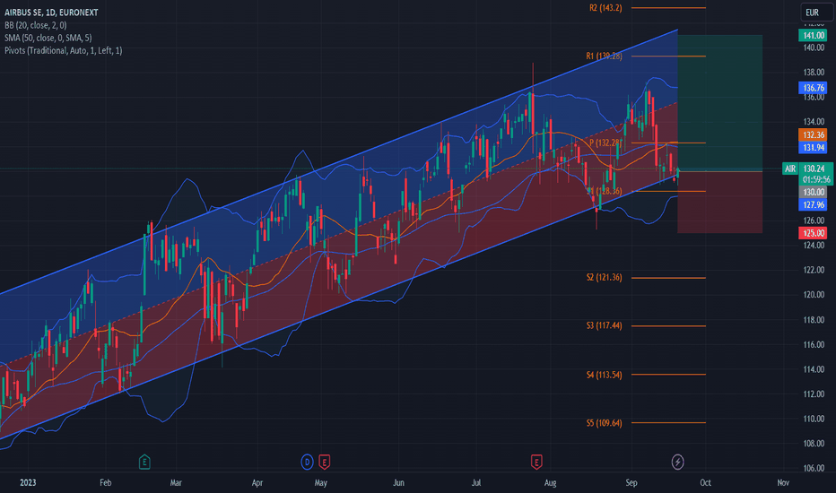Open the blue dividend D marker

(307, 462)
